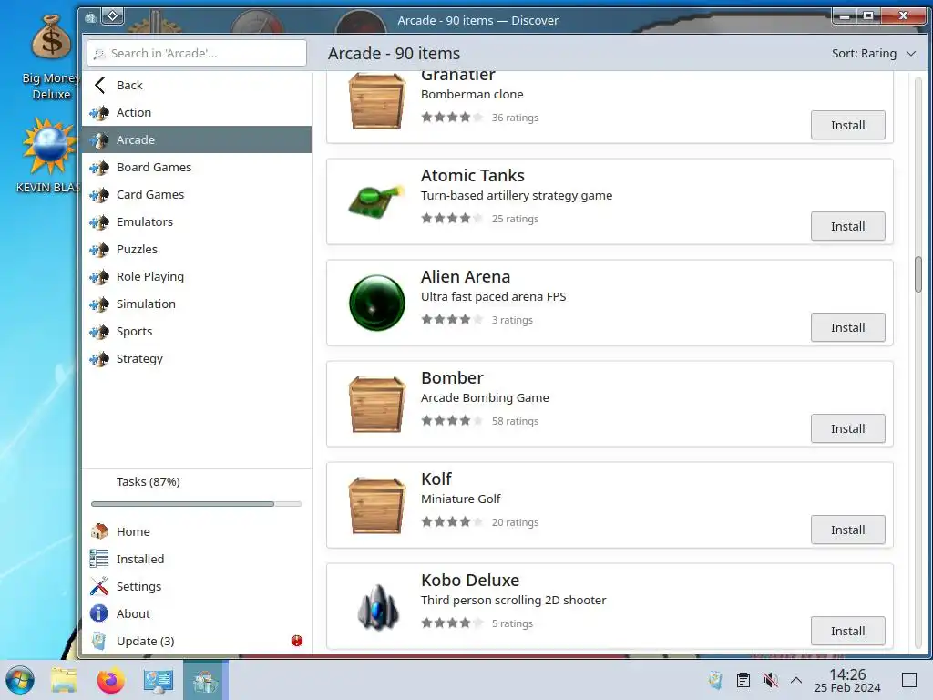The height and width of the screenshot is (700, 933).
Task: Open the Kobo Deluxe title
Action: pyautogui.click(x=470, y=581)
